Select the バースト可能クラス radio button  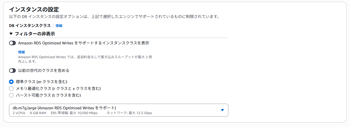(x=11, y=95)
